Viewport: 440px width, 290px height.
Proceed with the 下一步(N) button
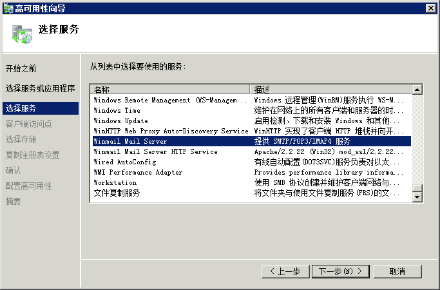(341, 271)
